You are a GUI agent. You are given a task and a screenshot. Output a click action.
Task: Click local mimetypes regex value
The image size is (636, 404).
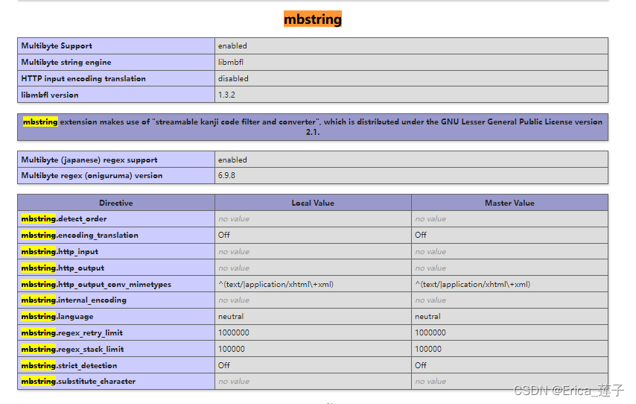[x=276, y=284]
